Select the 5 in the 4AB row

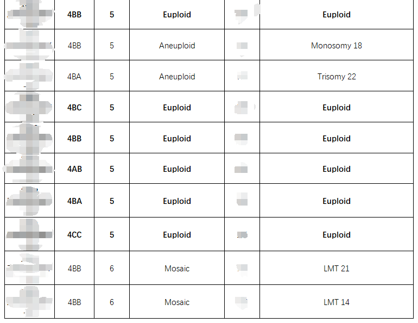pyautogui.click(x=112, y=169)
